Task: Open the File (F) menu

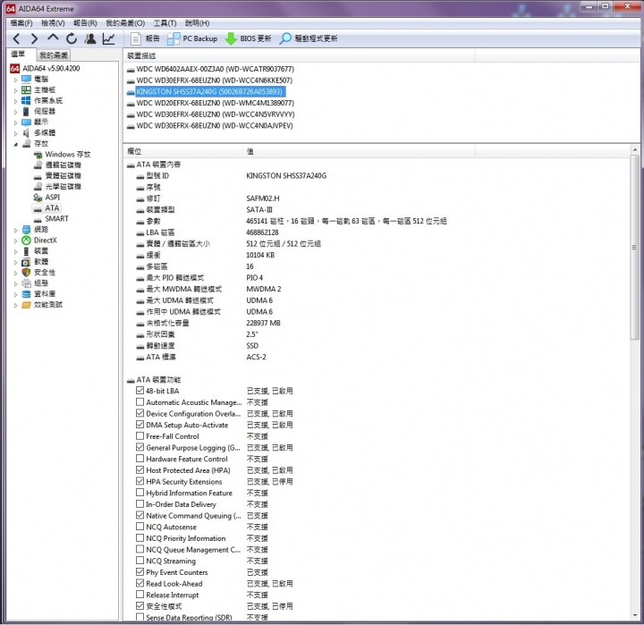Action: (21, 23)
